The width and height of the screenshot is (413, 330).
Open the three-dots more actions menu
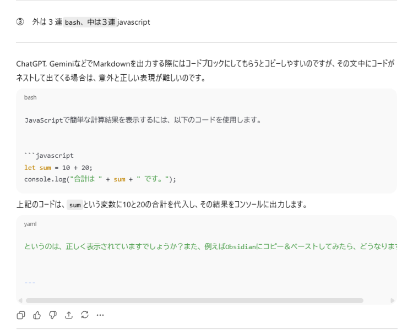coord(100,315)
